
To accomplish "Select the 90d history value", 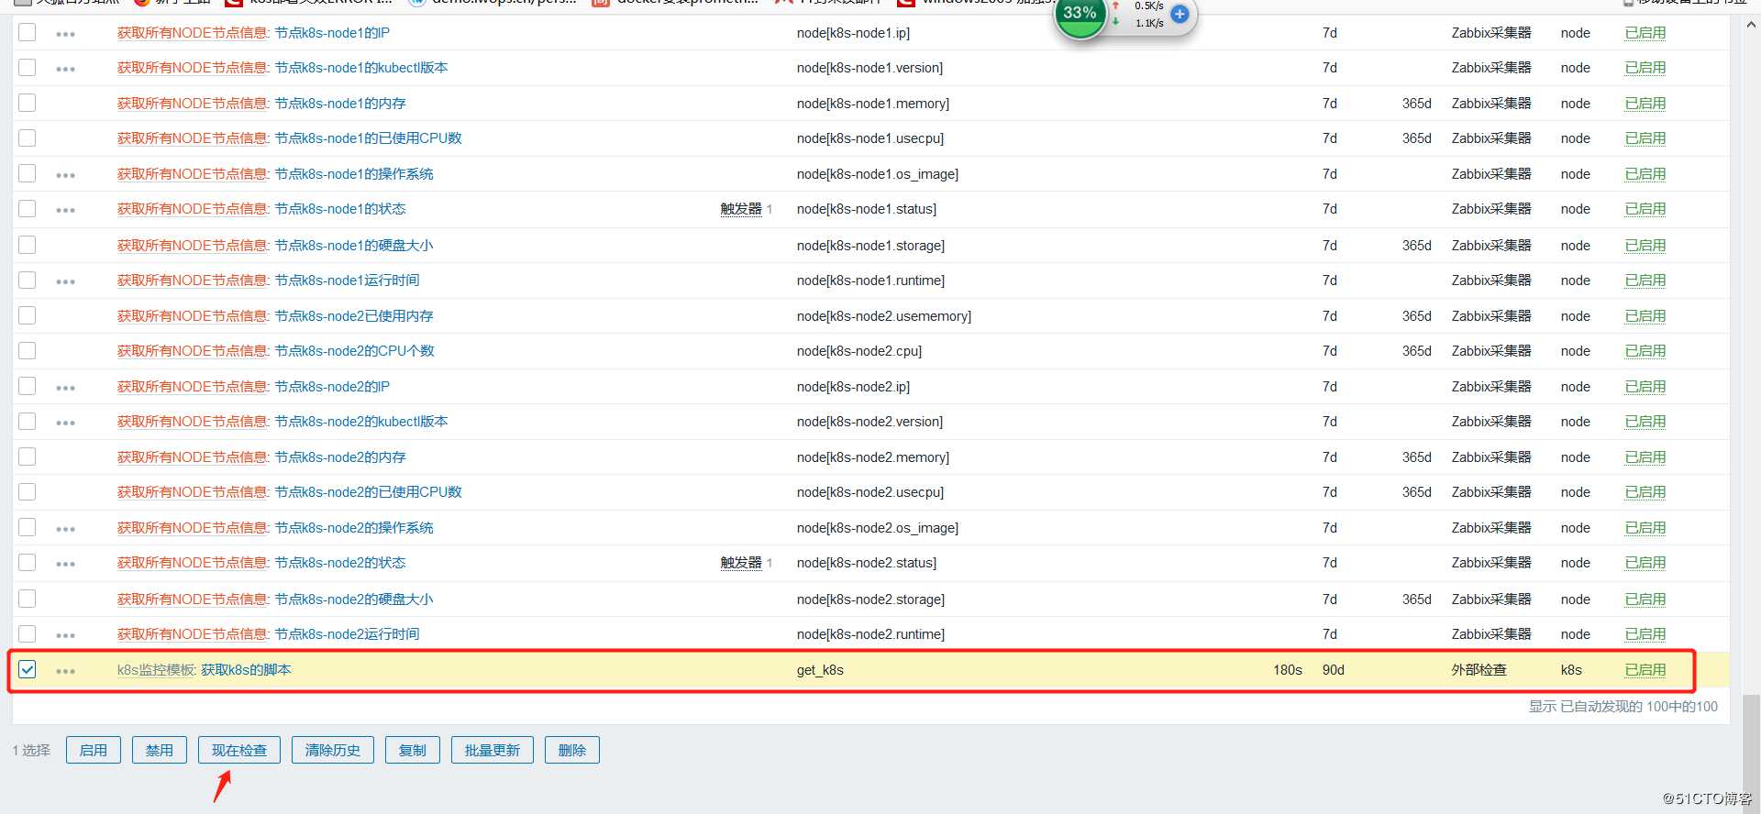I will pos(1334,670).
